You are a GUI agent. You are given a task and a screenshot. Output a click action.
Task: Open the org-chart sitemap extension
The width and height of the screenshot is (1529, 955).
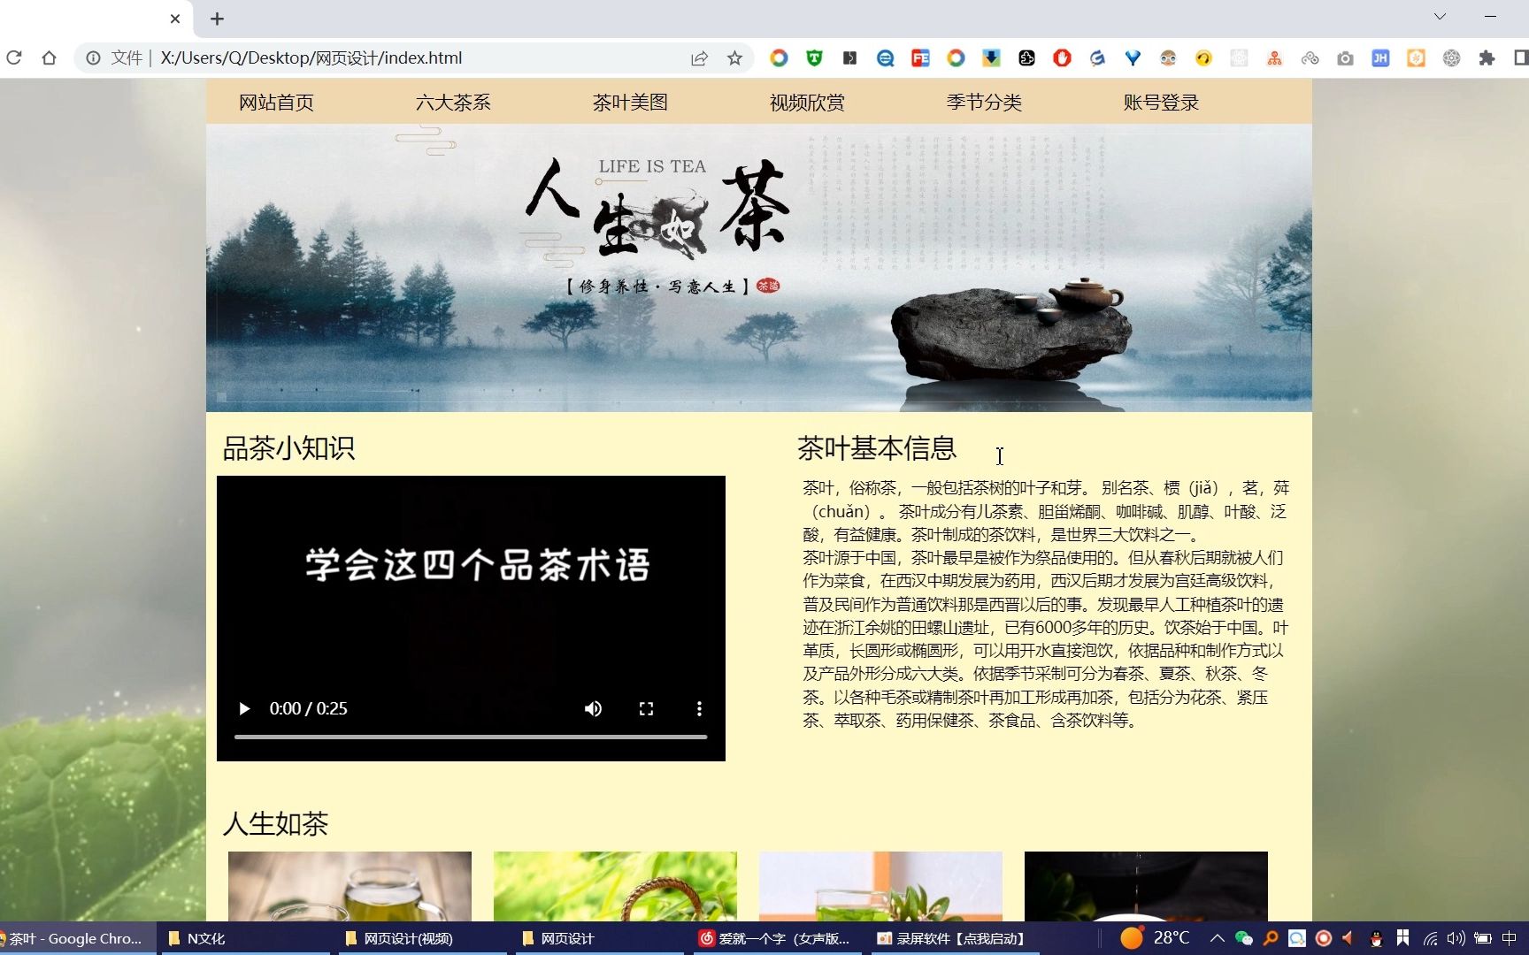1274,57
